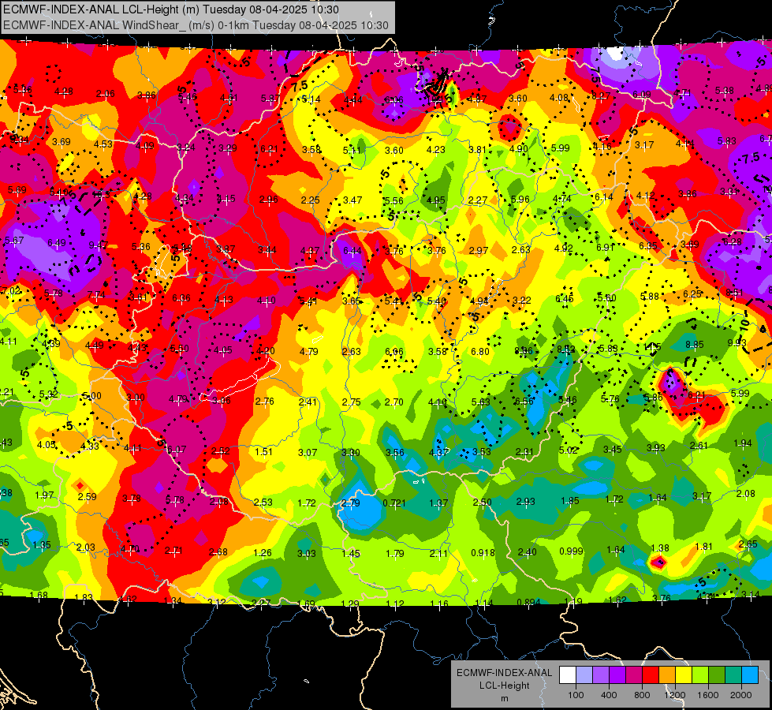The height and width of the screenshot is (710, 772).
Task: Click the wind shear value 2.25
Action: point(310,200)
